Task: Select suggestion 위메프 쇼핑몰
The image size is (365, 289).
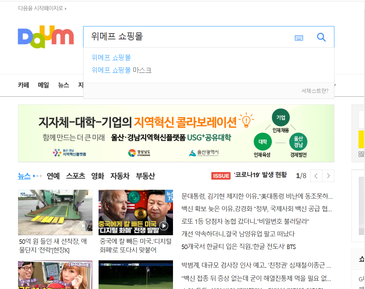Action: (x=111, y=58)
